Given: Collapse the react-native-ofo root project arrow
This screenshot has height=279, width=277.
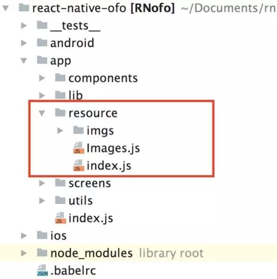Looking at the screenshot, I should tap(6, 8).
